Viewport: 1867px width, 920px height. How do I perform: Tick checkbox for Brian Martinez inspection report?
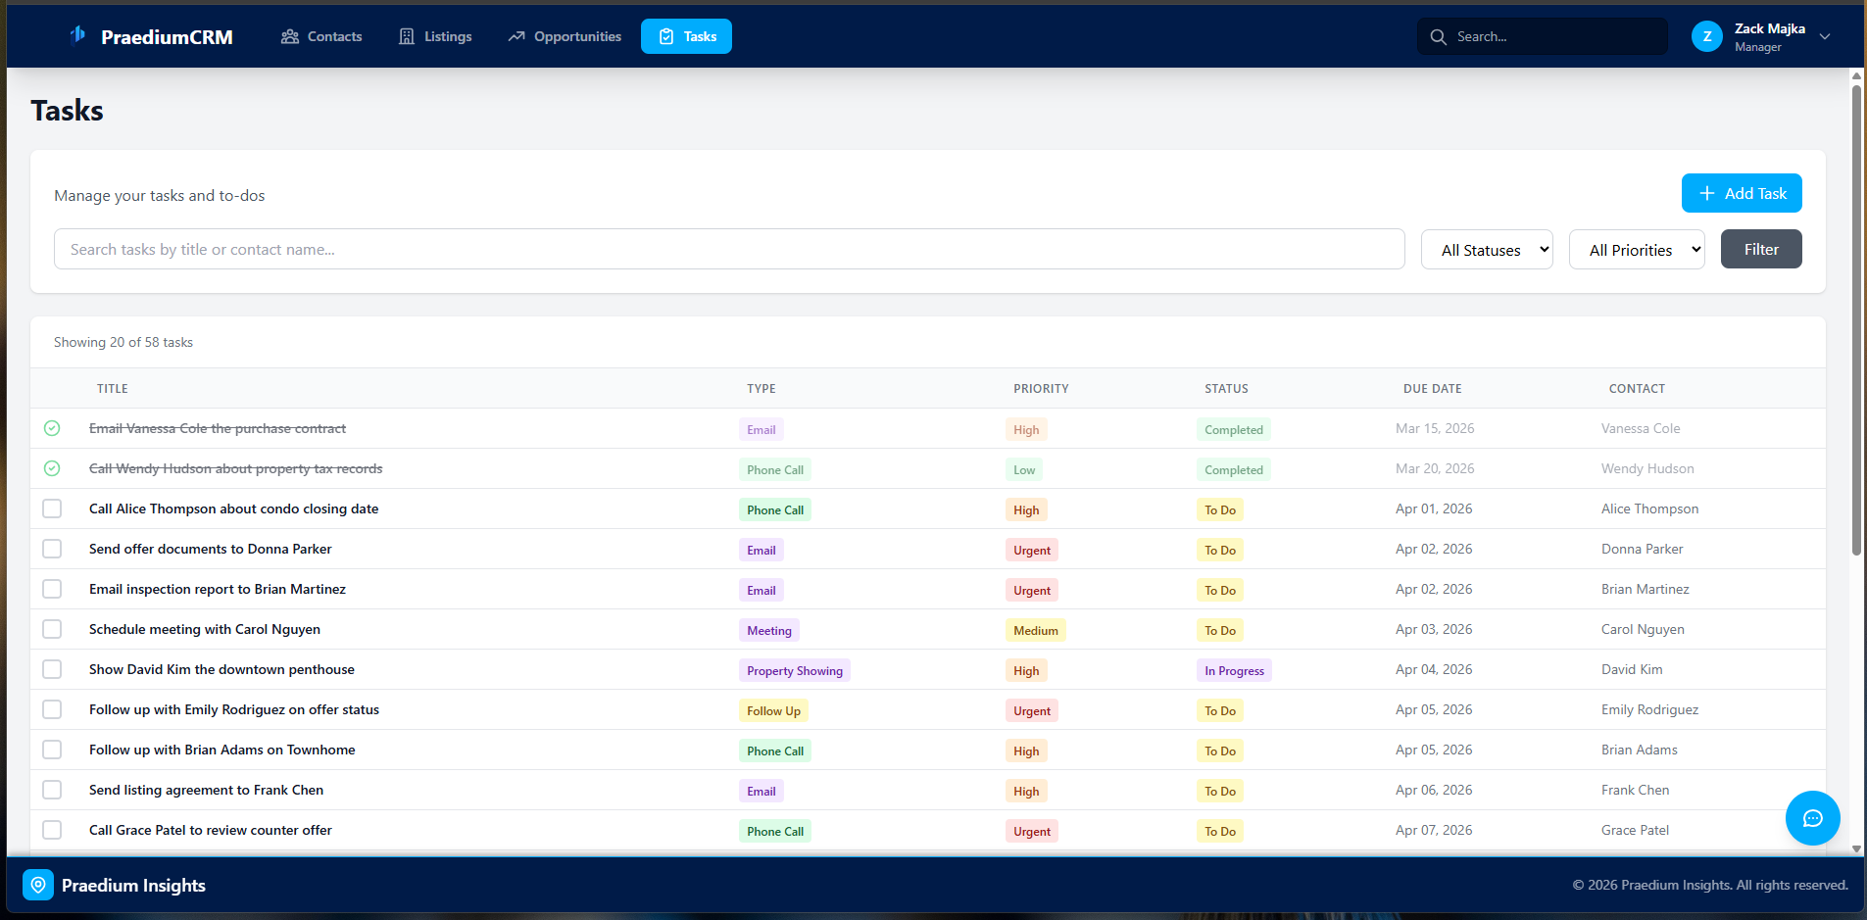52,589
